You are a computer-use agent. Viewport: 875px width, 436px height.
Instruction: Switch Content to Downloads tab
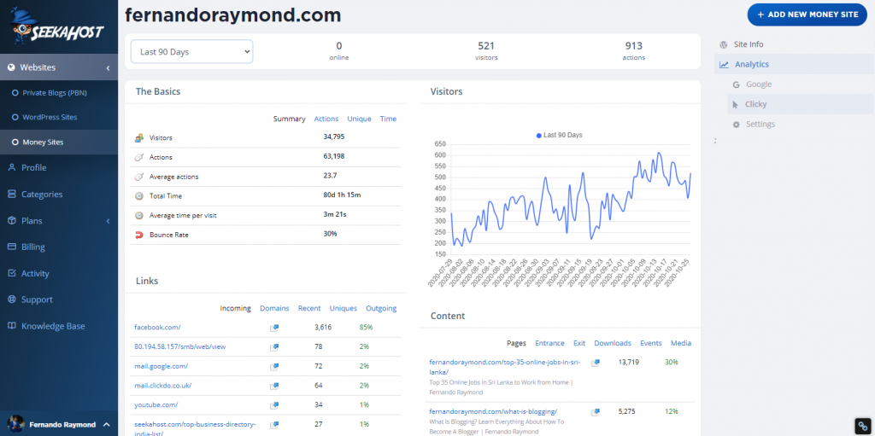612,344
